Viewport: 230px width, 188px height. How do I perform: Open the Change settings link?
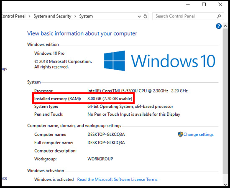(198, 135)
